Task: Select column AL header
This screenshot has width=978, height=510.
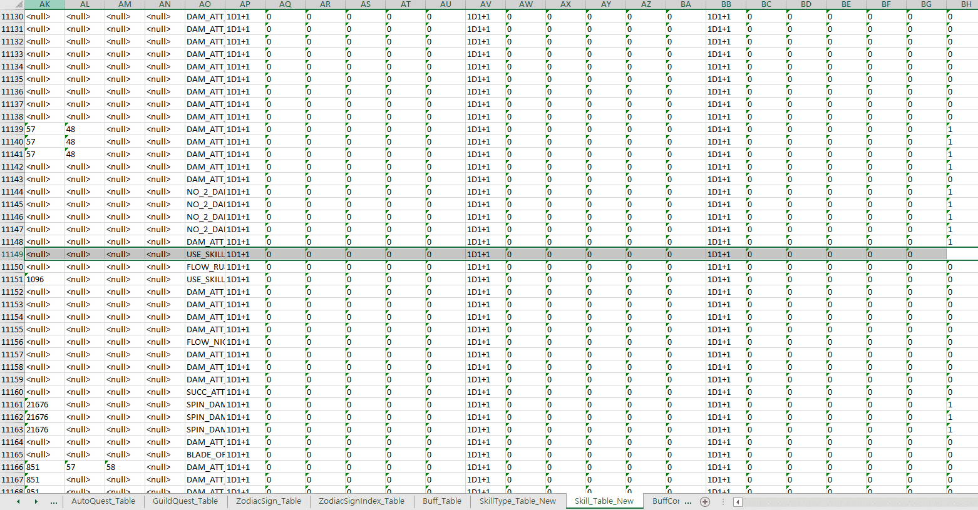Action: (x=85, y=4)
